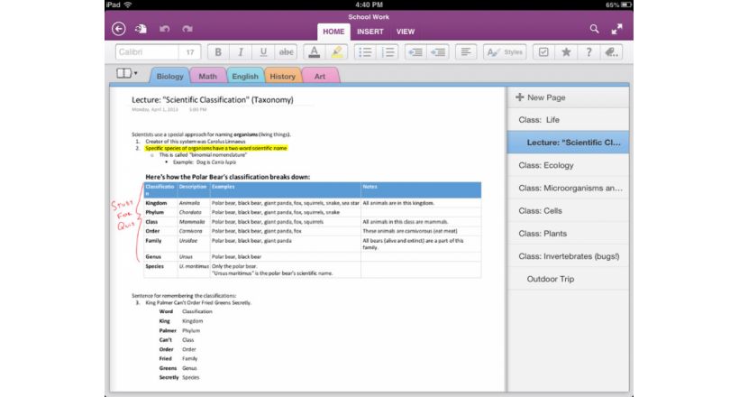Open the Class: Cells page

click(x=568, y=210)
